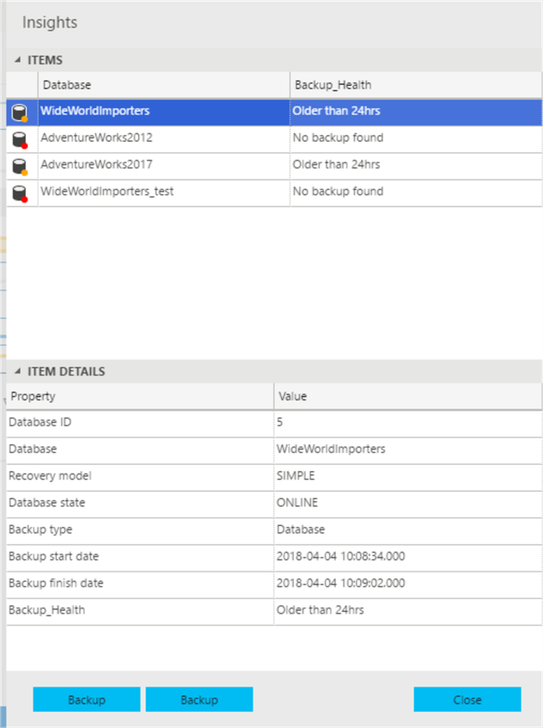Click the Close button
The width and height of the screenshot is (543, 728).
pyautogui.click(x=467, y=700)
